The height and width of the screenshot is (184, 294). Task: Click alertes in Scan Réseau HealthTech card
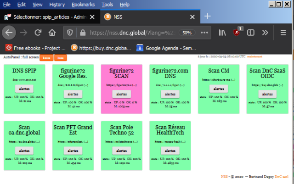tap(170, 151)
